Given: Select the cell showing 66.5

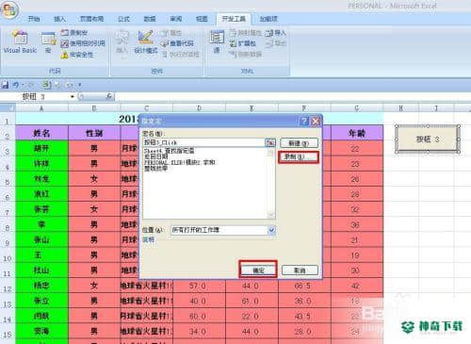Looking at the screenshot, I should pyautogui.click(x=304, y=286).
